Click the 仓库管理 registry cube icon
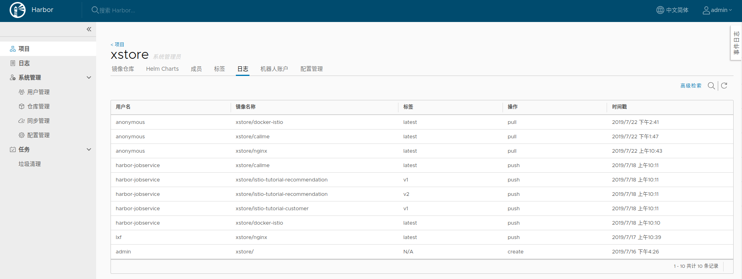Screen dimensions: 742x279 point(22,106)
